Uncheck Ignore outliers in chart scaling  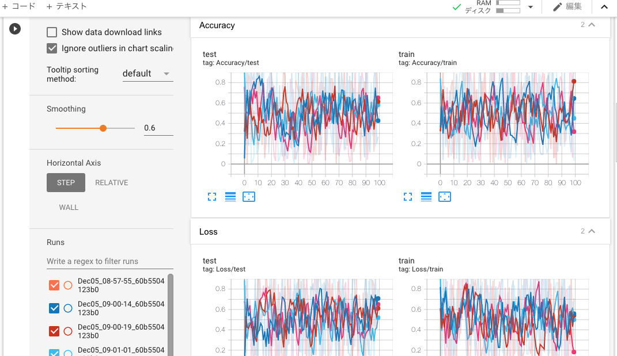click(x=51, y=48)
